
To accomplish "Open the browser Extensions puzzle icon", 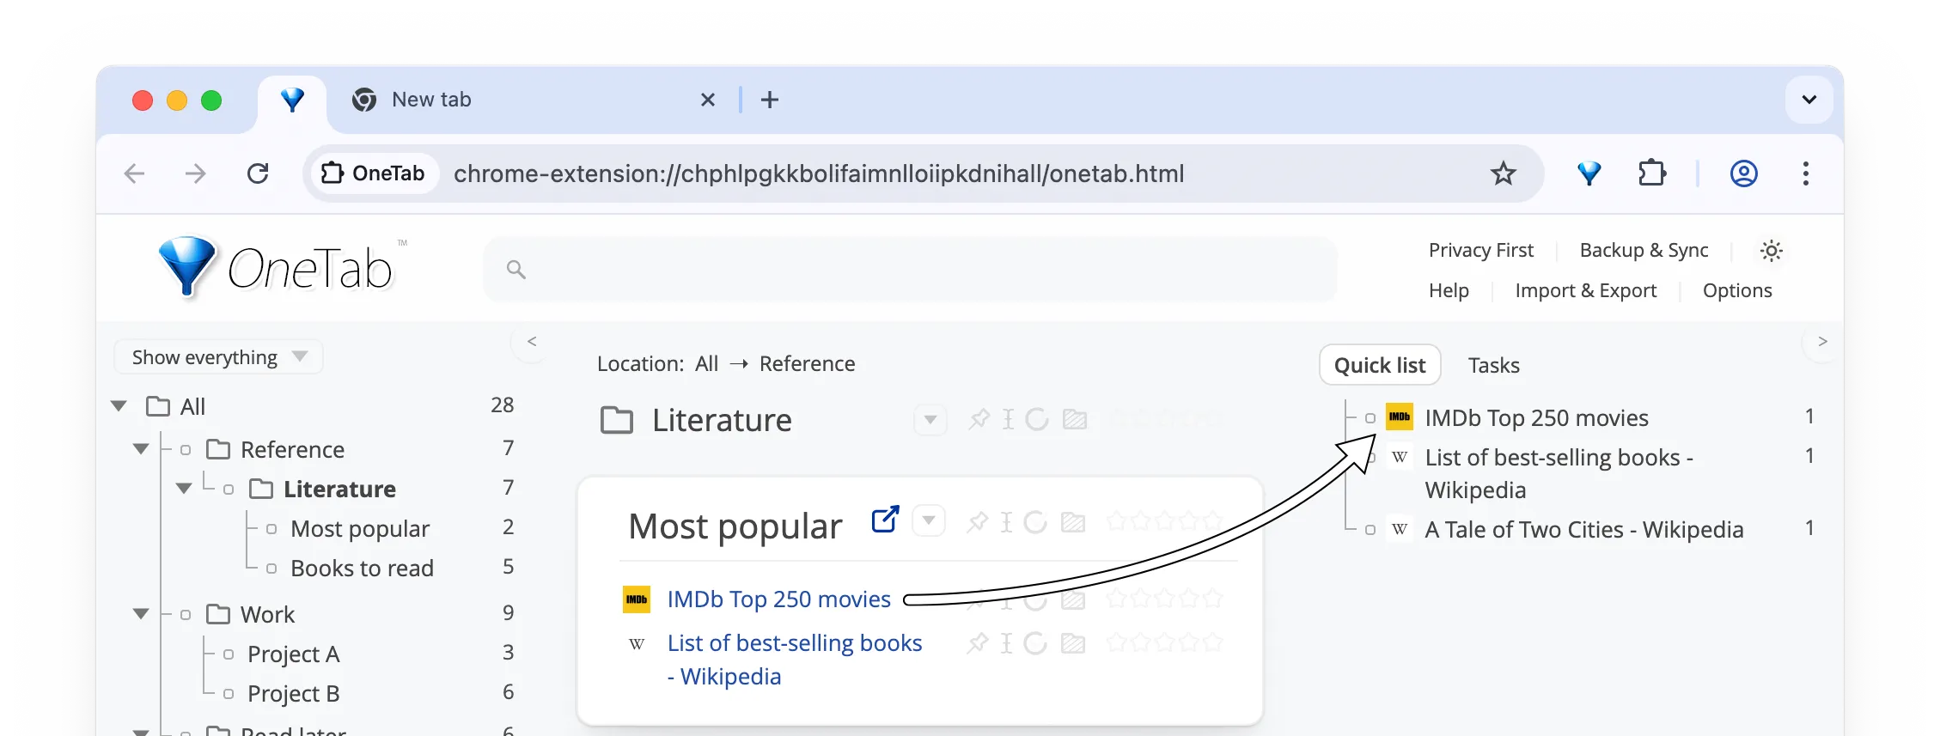I will tap(1651, 173).
